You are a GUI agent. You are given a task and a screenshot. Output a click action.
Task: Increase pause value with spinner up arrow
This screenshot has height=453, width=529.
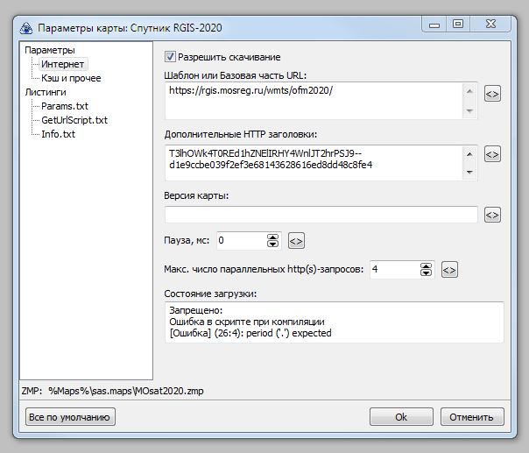pos(273,236)
